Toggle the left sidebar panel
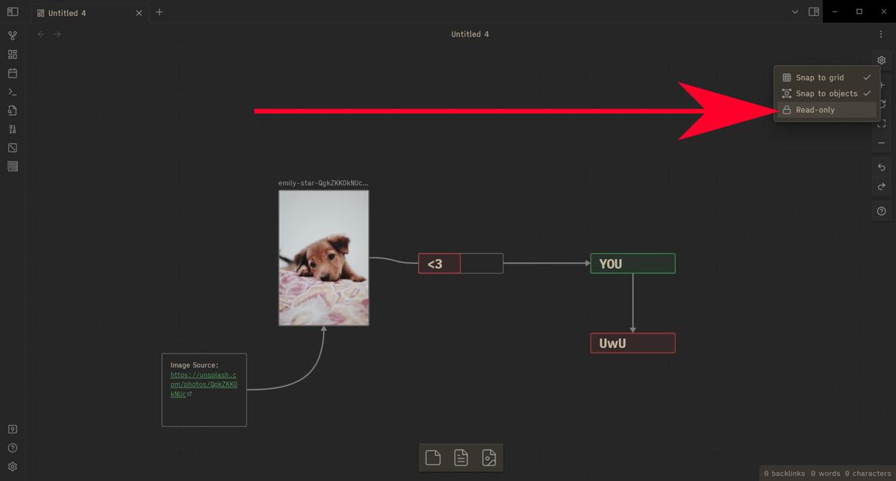 coord(12,12)
